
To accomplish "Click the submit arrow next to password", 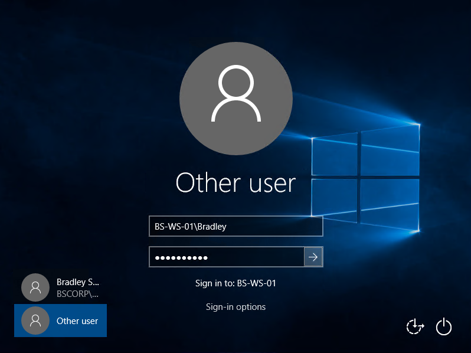I will 313,257.
